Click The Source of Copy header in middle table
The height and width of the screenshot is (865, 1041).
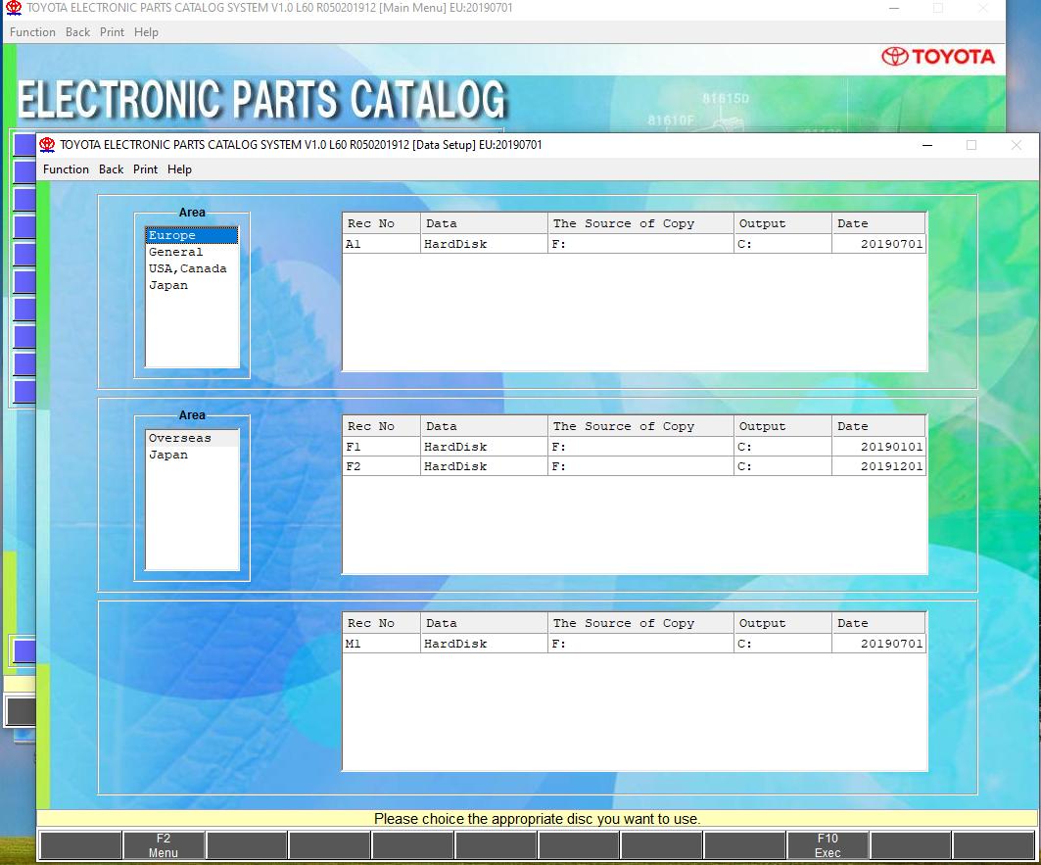tap(640, 426)
